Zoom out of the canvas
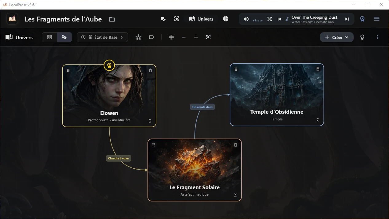The height and width of the screenshot is (219, 389). pos(184,37)
